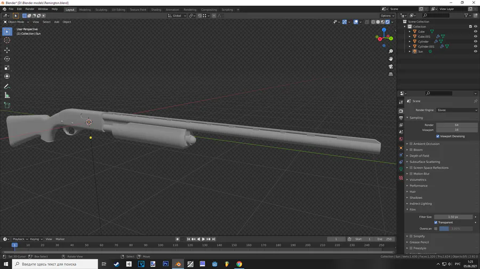The image size is (480, 269).
Task: Hide the Cube object in outliner
Action: [475, 31]
